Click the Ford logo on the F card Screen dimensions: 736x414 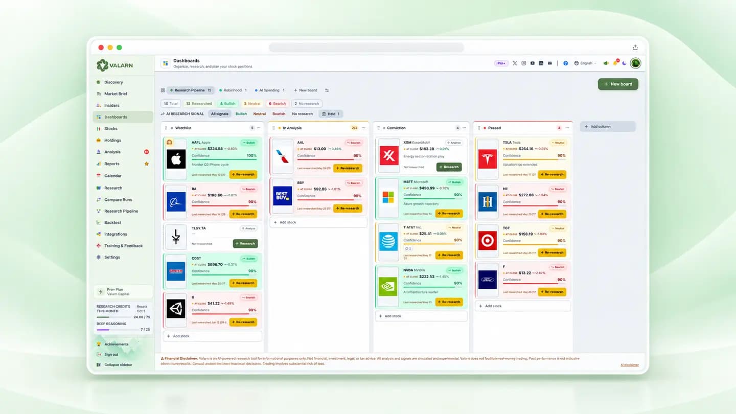(488, 280)
